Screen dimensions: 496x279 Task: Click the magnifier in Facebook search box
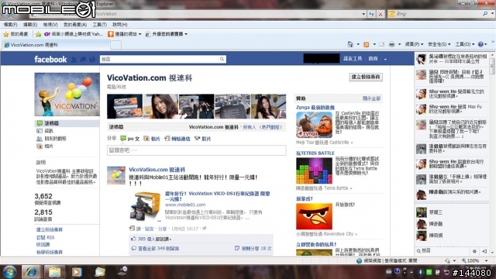[x=222, y=59]
